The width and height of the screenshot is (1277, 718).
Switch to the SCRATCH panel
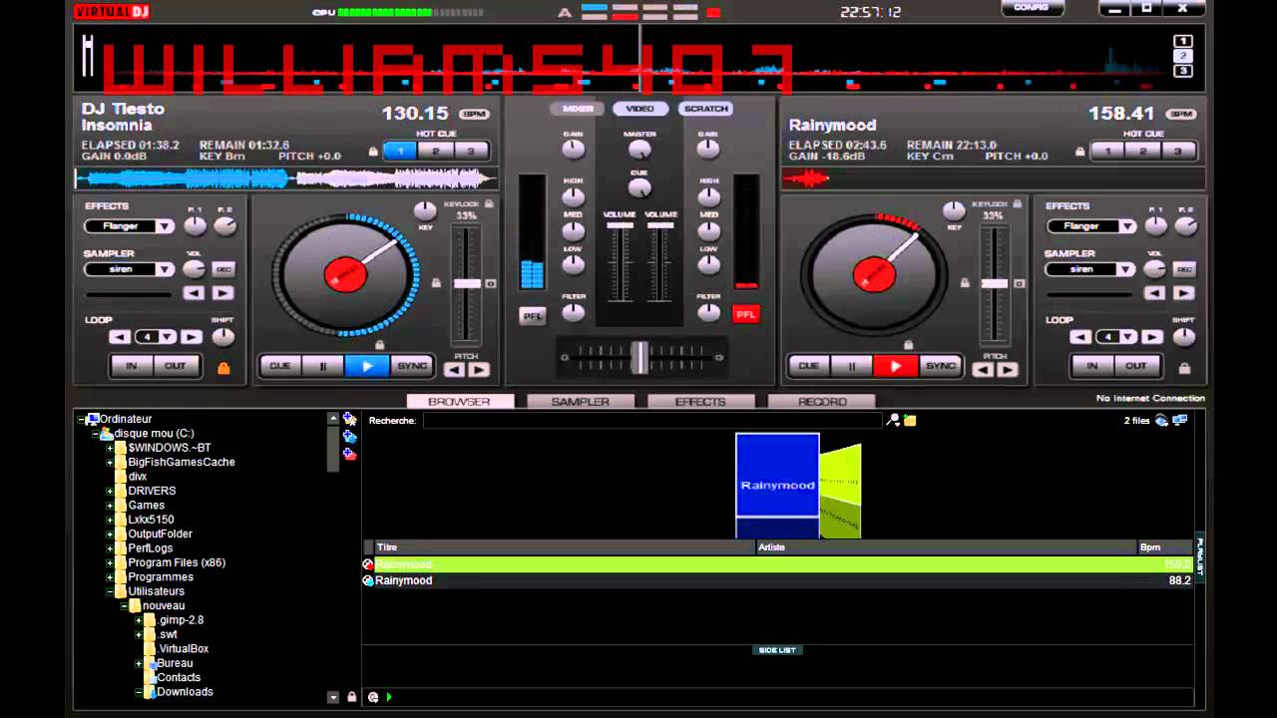tap(705, 109)
